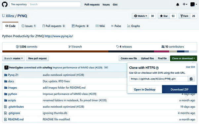
Task: Open the PYNQ repository name link
Action: 22,16
